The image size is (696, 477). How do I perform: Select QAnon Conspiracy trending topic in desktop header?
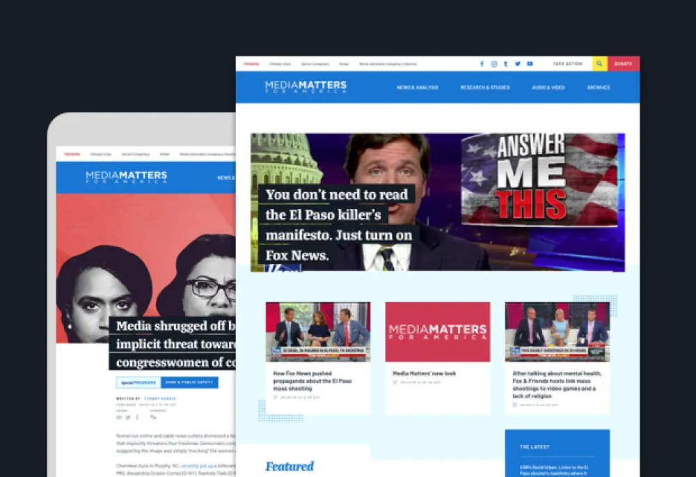[x=315, y=64]
